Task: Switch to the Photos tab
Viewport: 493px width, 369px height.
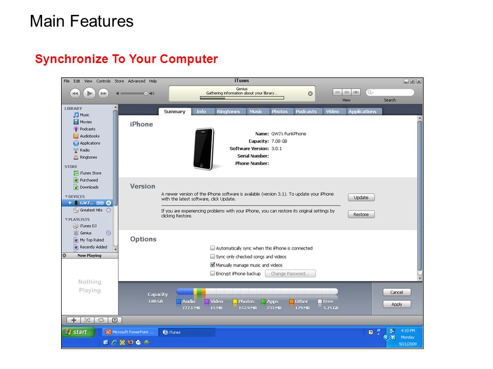Action: (x=279, y=111)
